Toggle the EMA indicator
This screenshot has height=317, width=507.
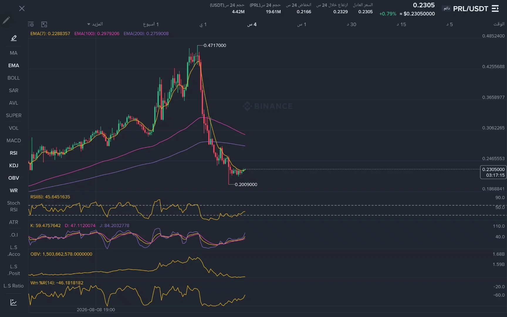(x=14, y=65)
